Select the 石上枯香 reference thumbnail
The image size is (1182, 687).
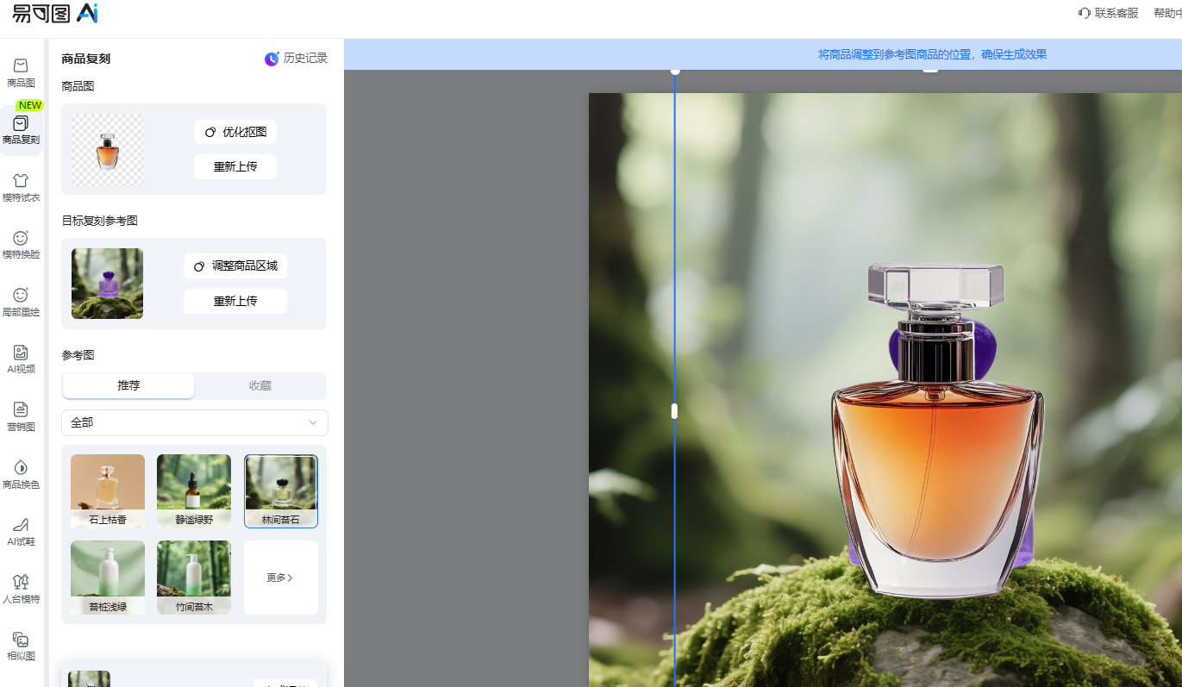[108, 490]
